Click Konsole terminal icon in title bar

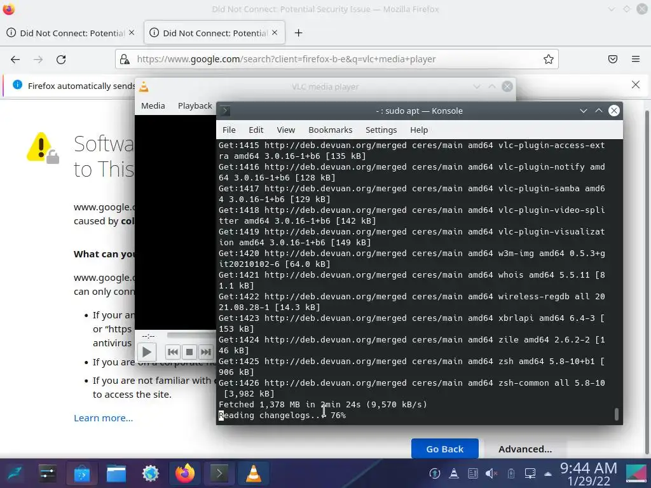click(x=224, y=111)
